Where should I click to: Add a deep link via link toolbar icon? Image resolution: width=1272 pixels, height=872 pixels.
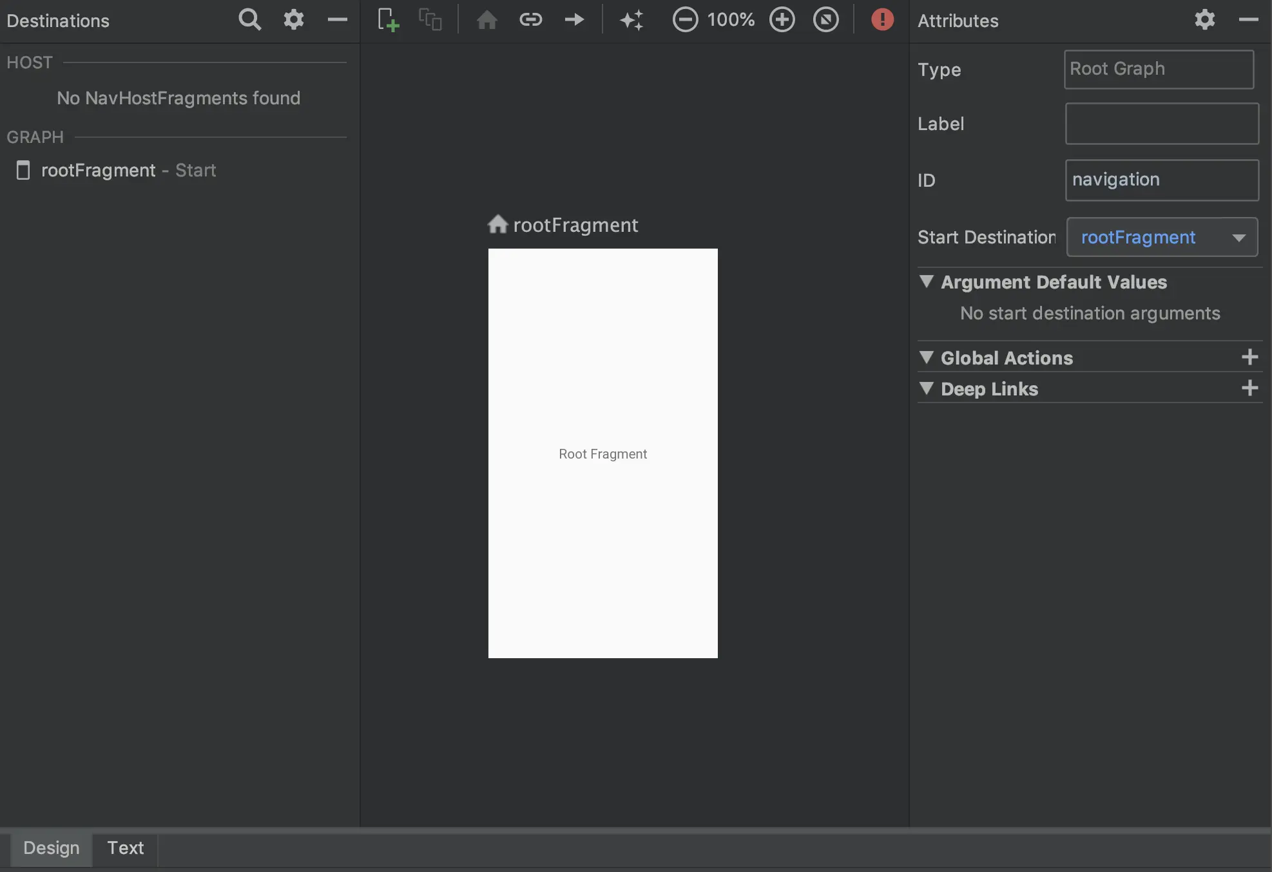(x=530, y=20)
